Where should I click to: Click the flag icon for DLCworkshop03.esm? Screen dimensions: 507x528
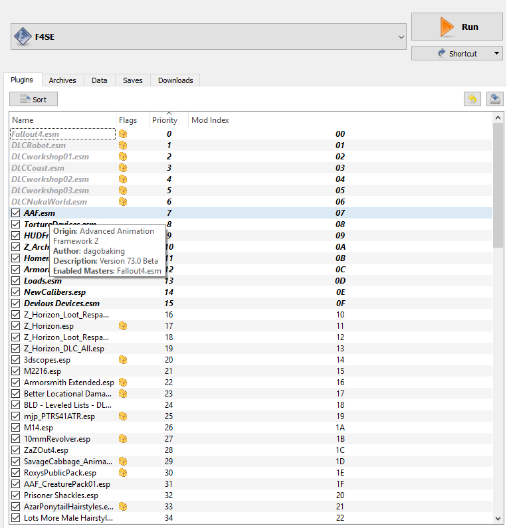[x=123, y=191]
